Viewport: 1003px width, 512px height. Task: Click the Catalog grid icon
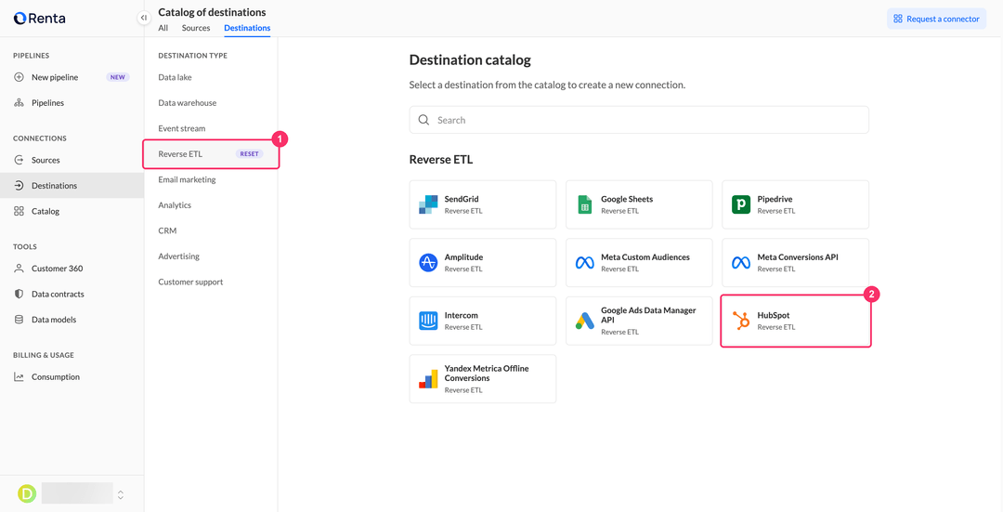(19, 211)
